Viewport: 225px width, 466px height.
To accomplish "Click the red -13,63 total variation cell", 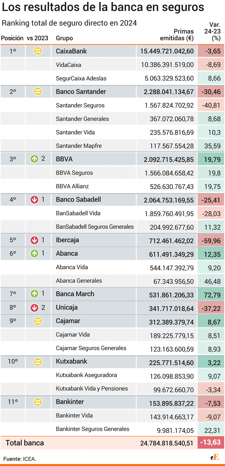I will (211, 442).
